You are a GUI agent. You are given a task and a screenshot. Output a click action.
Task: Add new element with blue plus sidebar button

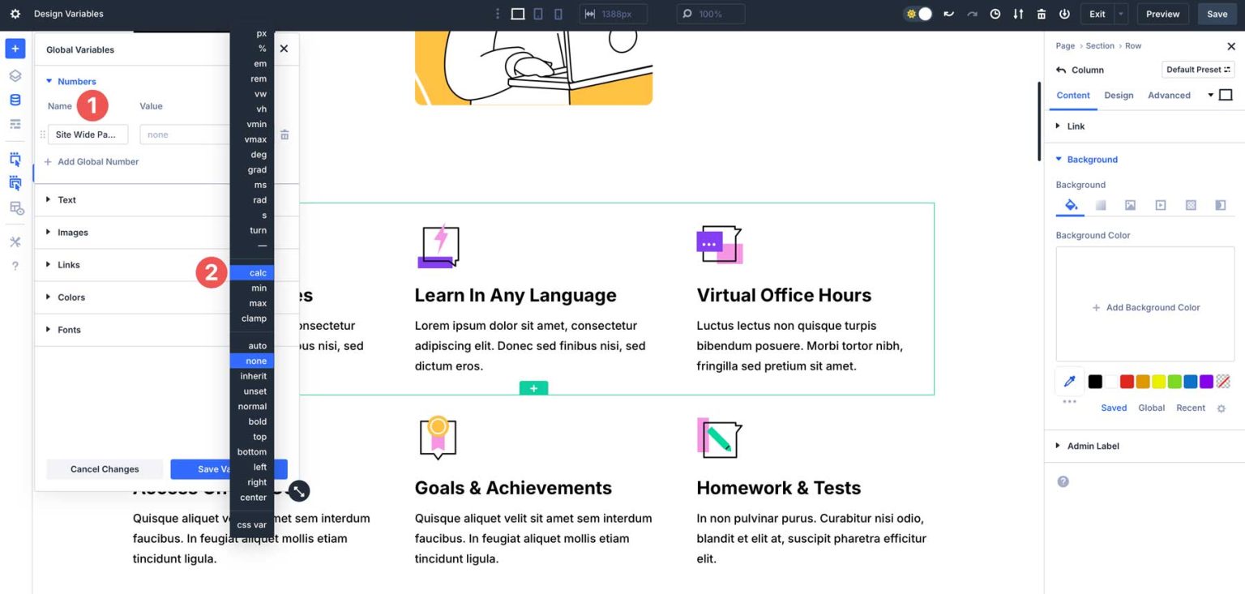tap(15, 49)
